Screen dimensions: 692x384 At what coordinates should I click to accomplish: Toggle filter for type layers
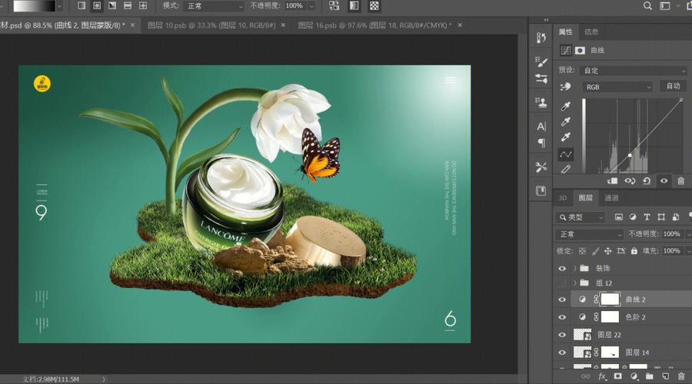point(647,217)
